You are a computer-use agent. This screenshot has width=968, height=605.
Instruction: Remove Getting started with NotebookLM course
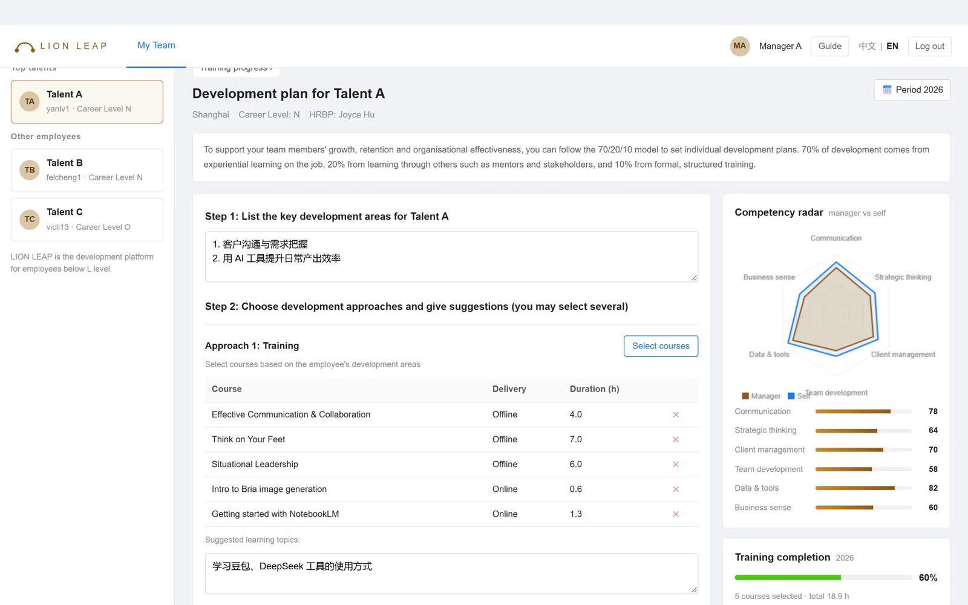(676, 514)
